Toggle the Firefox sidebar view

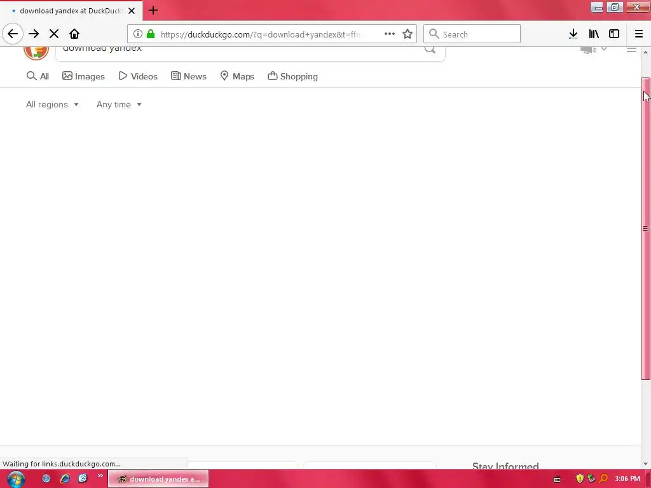point(614,34)
